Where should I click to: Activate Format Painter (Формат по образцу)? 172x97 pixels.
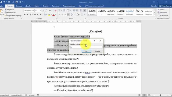(13, 16)
